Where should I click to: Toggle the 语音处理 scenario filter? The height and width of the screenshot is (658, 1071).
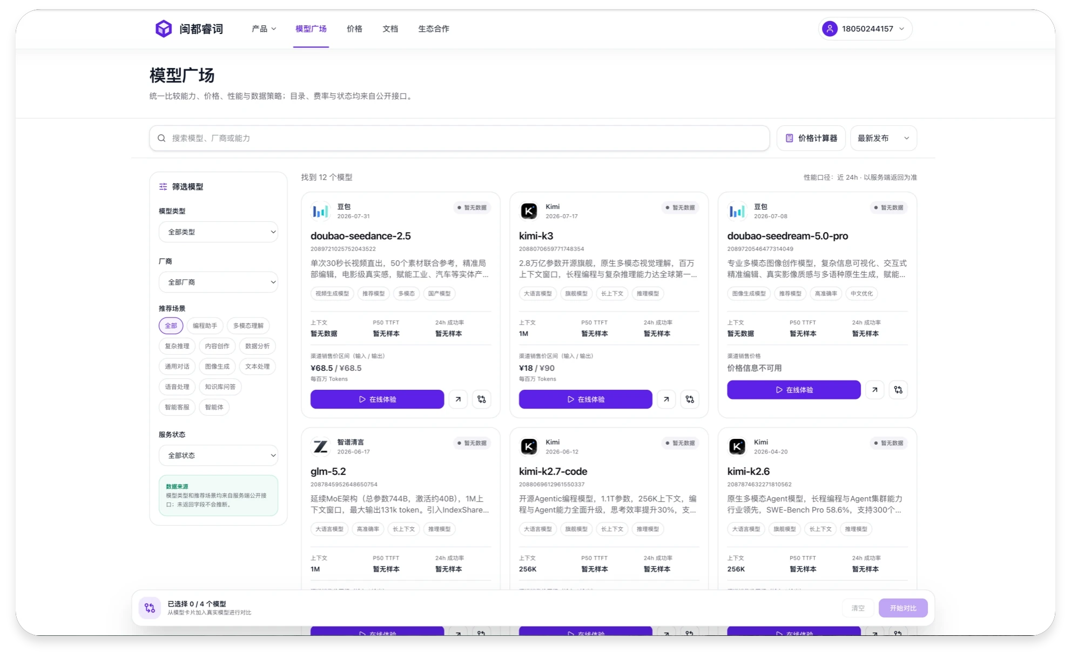coord(177,387)
